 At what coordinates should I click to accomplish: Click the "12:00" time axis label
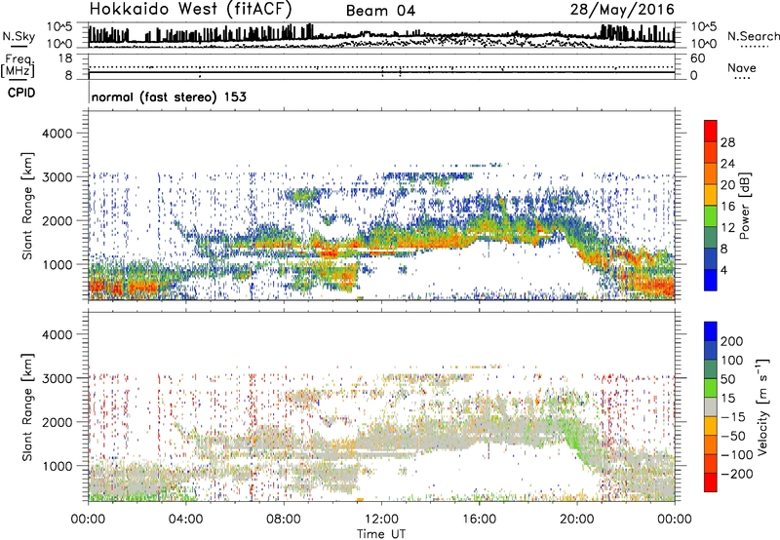tap(381, 520)
